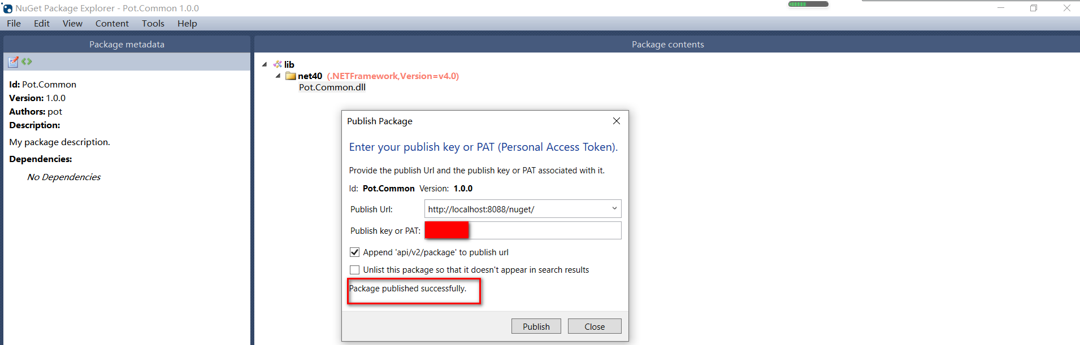Select the lib tree icon

pyautogui.click(x=277, y=64)
